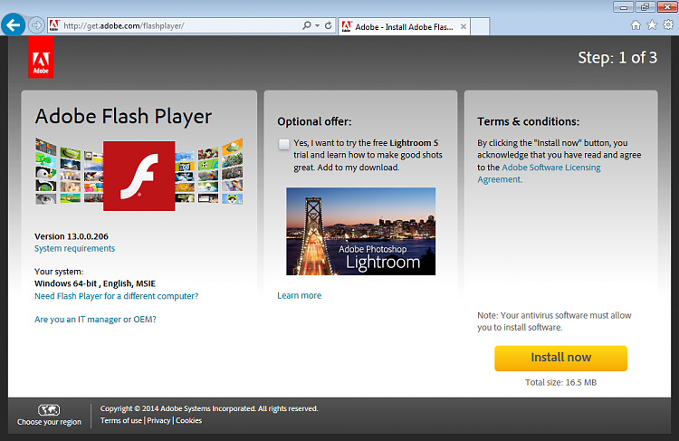This screenshot has height=441, width=679.
Task: Click the Windows 64-bit, English, MSIE text
Action: pos(95,283)
